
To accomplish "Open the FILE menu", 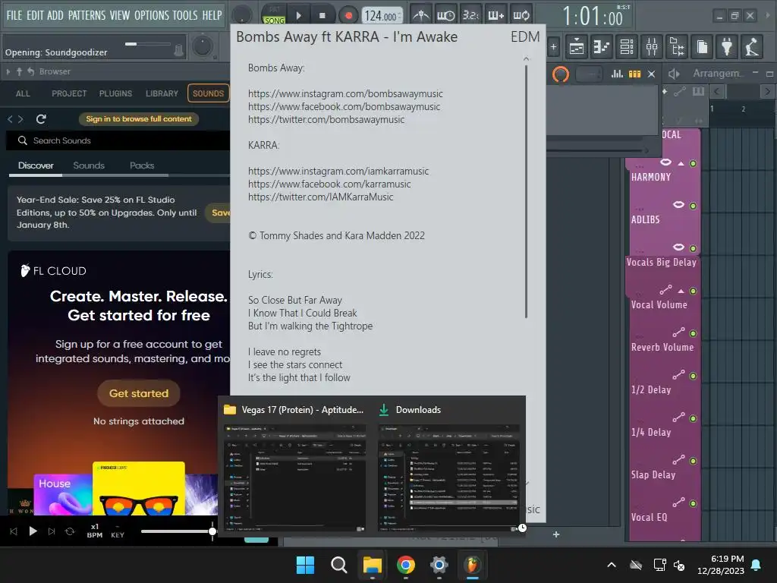I will tap(14, 15).
